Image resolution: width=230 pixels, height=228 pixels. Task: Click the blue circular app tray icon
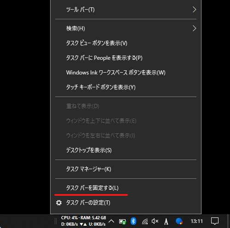click(179, 221)
